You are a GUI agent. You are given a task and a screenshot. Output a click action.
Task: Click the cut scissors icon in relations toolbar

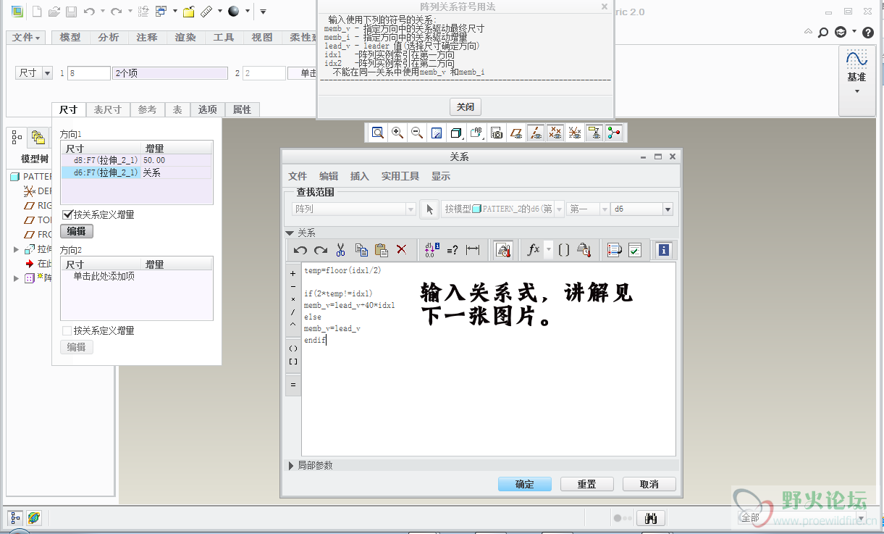tap(340, 250)
